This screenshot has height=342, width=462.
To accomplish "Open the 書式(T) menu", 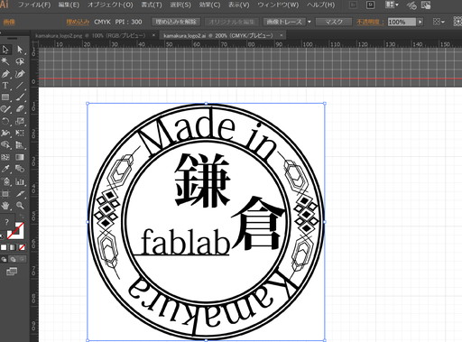I will [152, 5].
